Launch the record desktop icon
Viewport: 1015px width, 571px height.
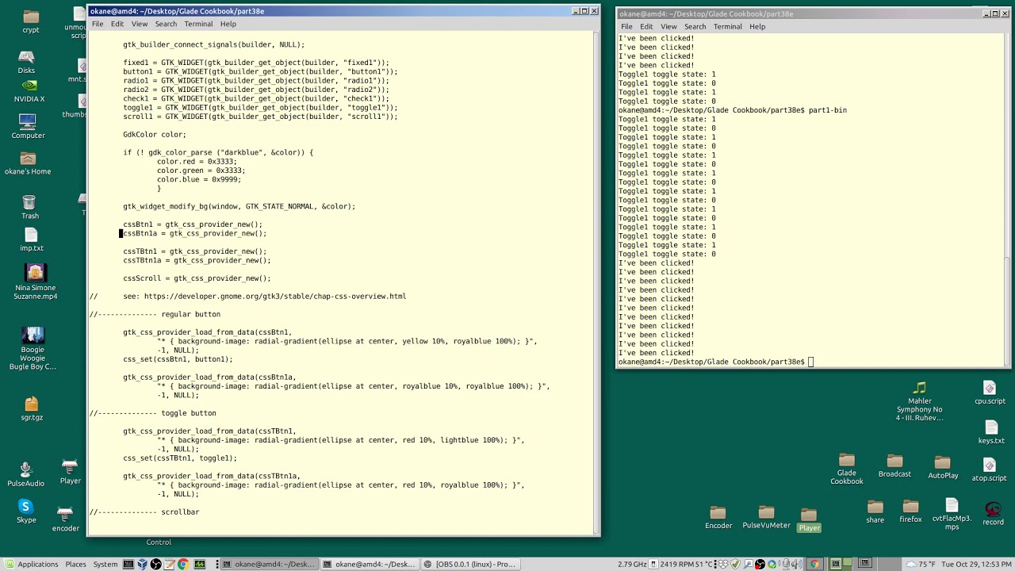click(x=993, y=514)
